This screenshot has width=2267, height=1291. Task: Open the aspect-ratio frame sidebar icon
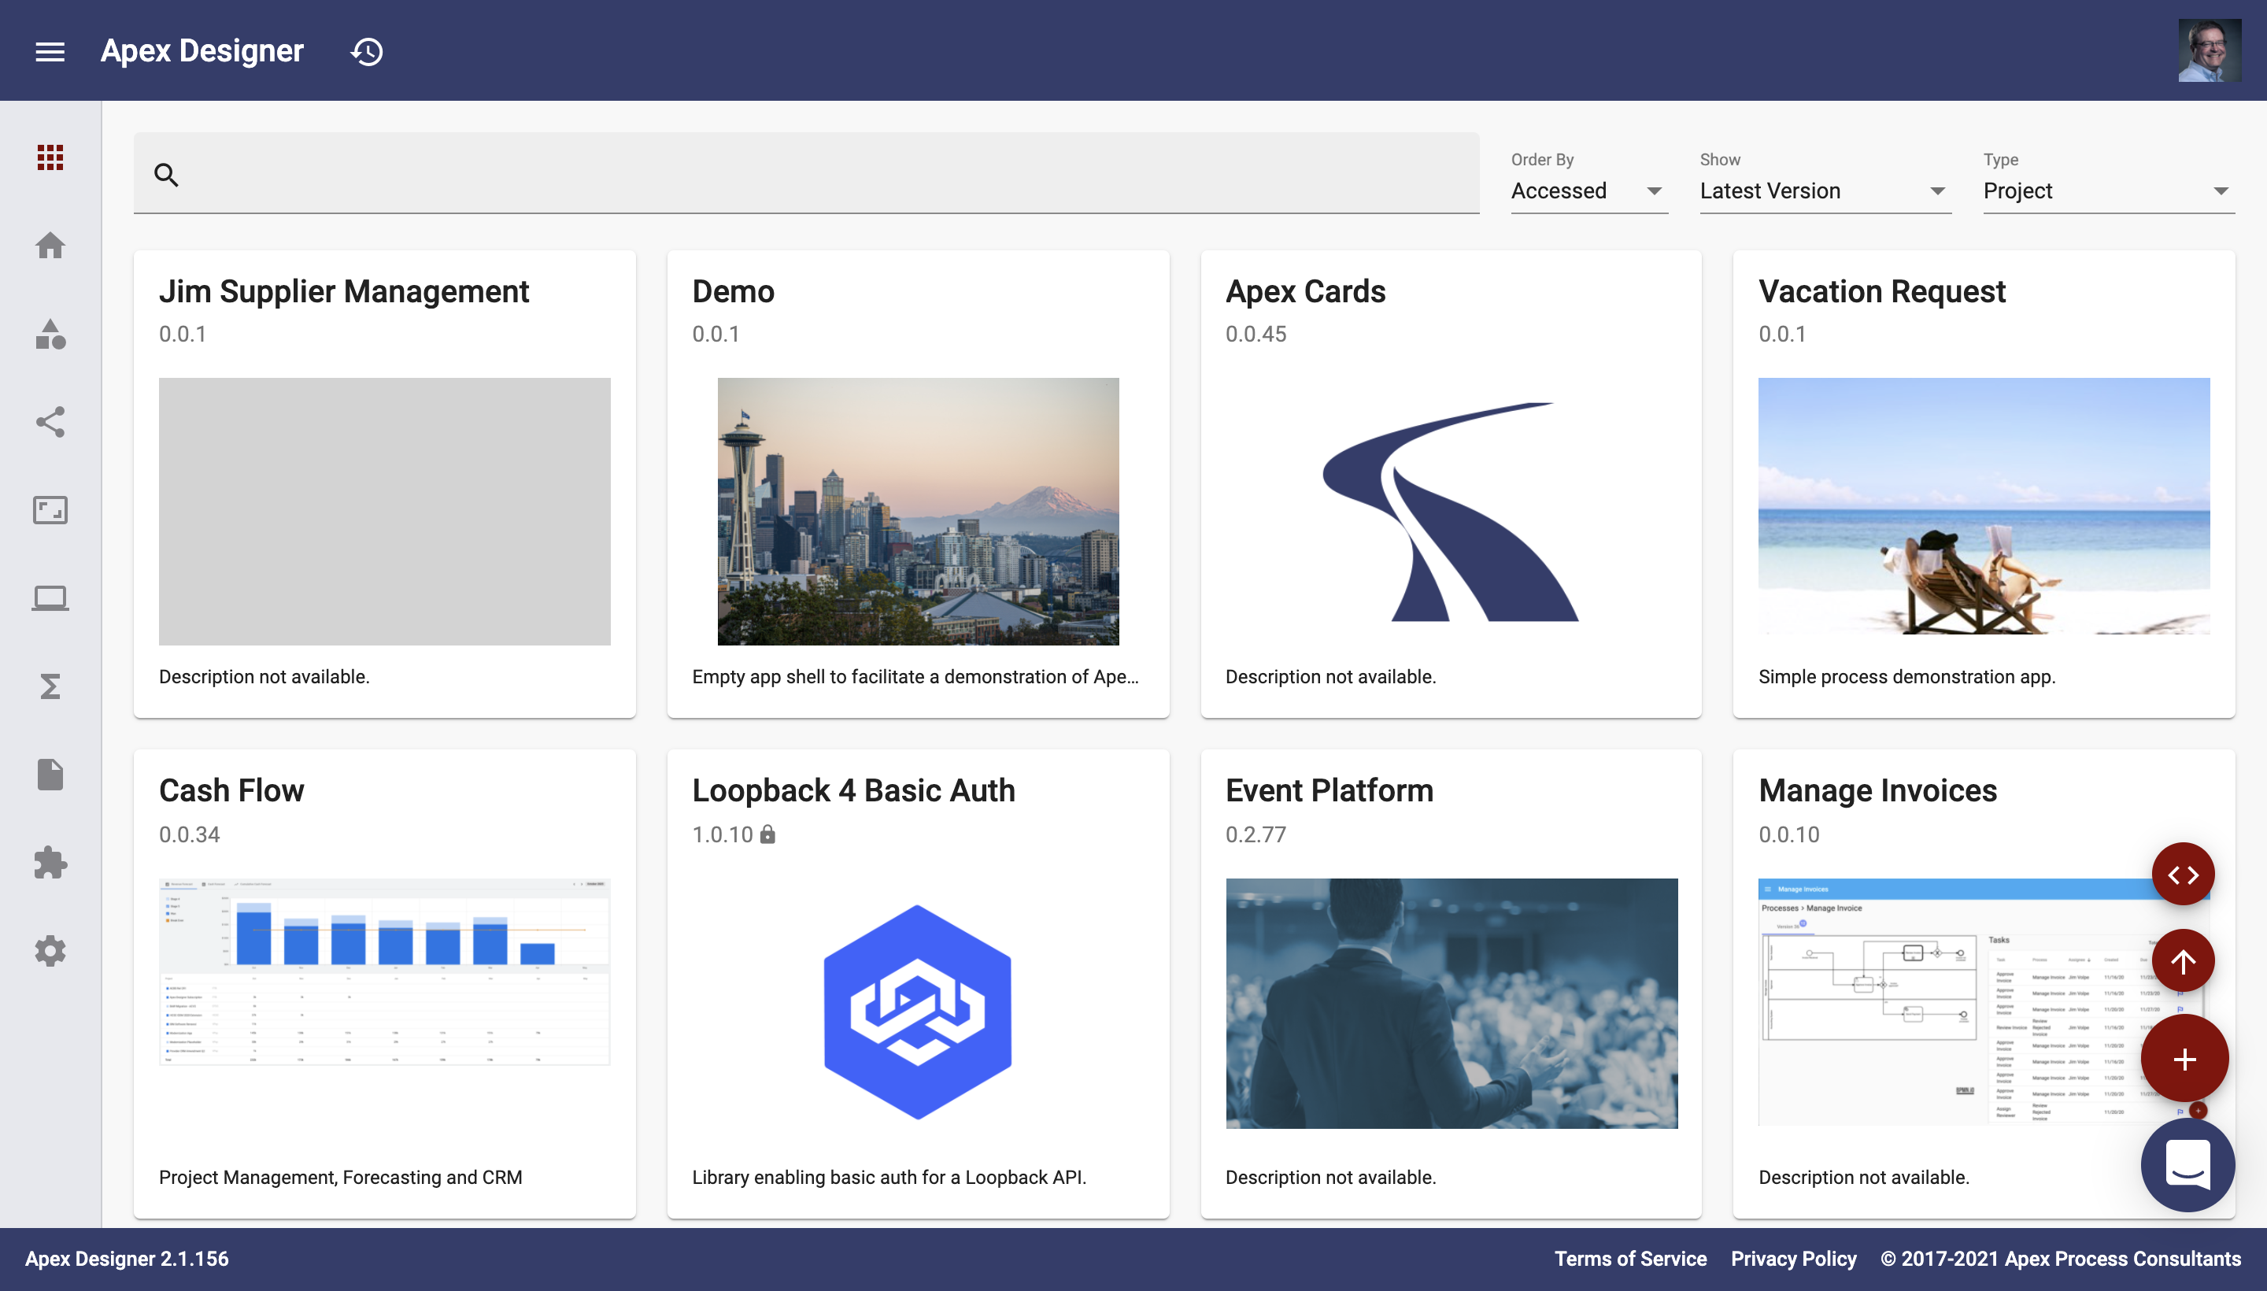[x=50, y=510]
